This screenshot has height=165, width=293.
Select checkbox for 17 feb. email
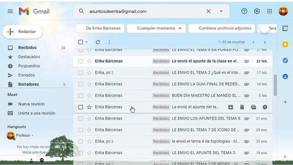81,72
